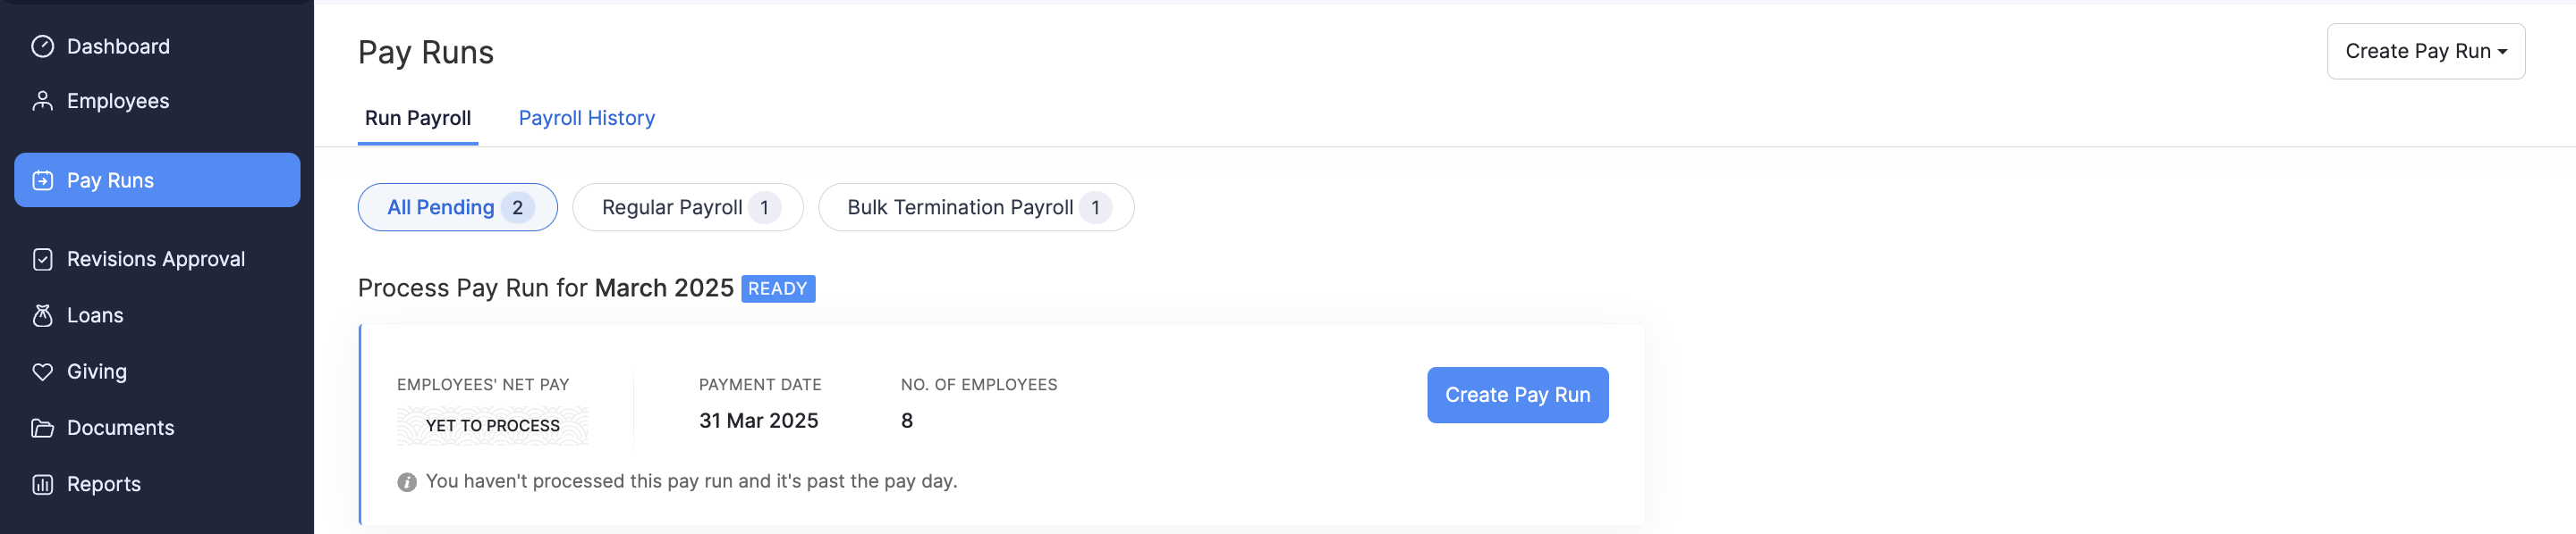Open the Documents folder icon
The height and width of the screenshot is (534, 2576).
(41, 427)
